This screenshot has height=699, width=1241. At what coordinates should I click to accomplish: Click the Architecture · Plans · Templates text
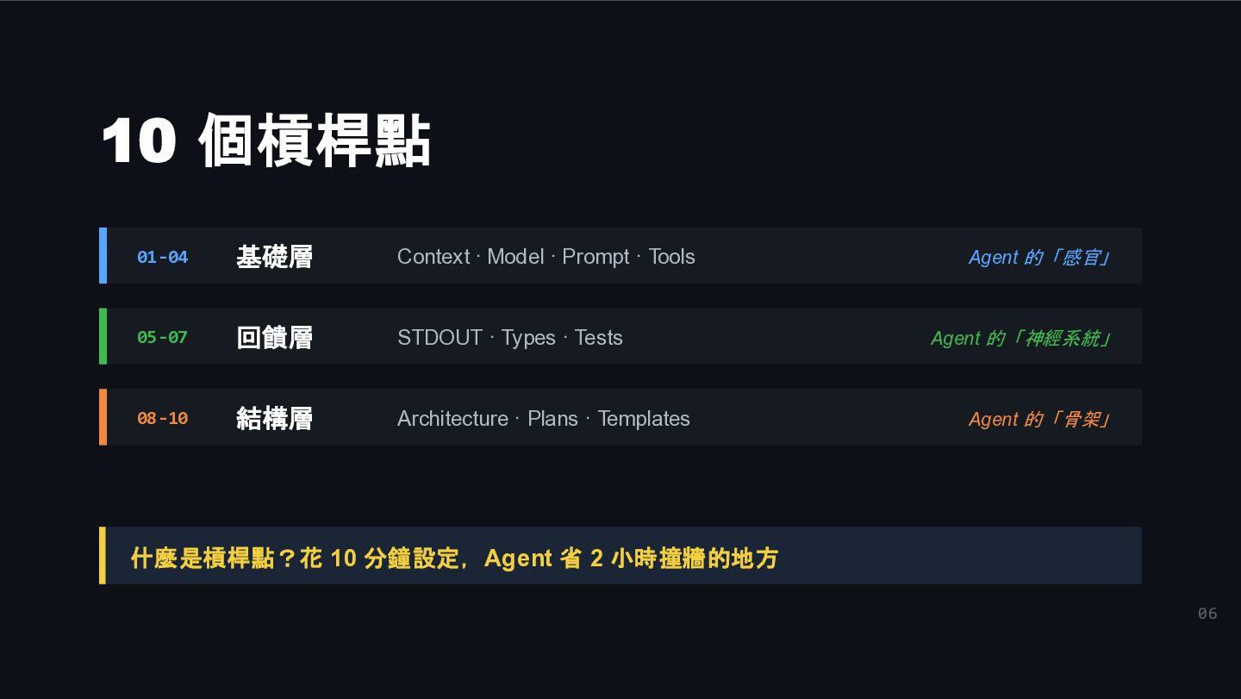543,418
